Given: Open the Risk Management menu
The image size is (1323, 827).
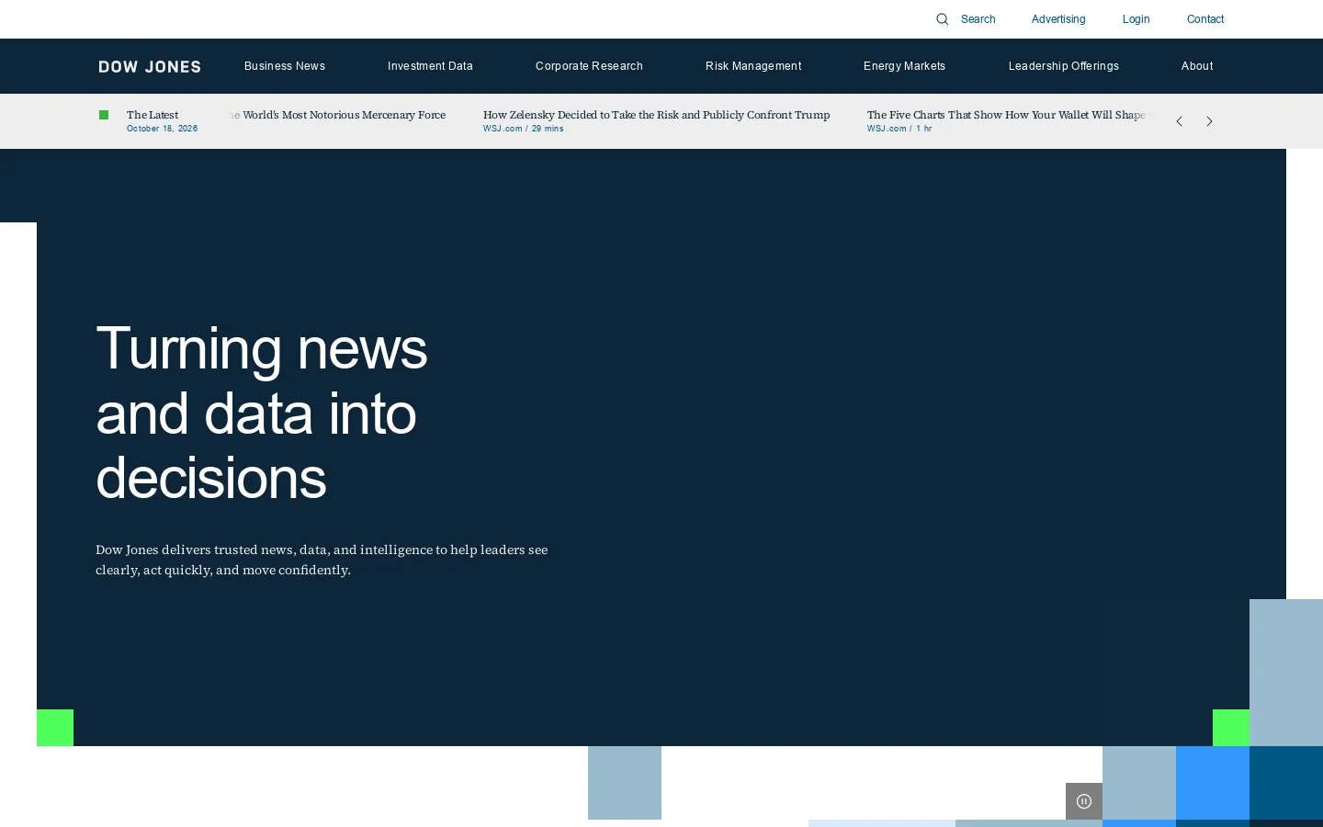Looking at the screenshot, I should coord(753,66).
